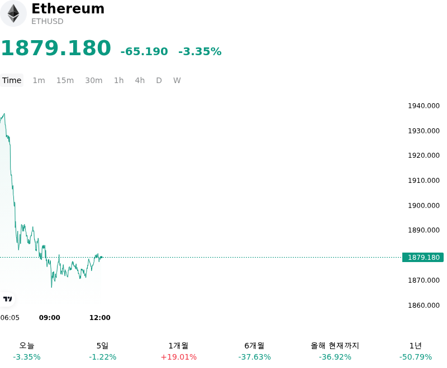447x368 pixels.
Task: Select the 올해 현재까지 performance range
Action: point(335,351)
